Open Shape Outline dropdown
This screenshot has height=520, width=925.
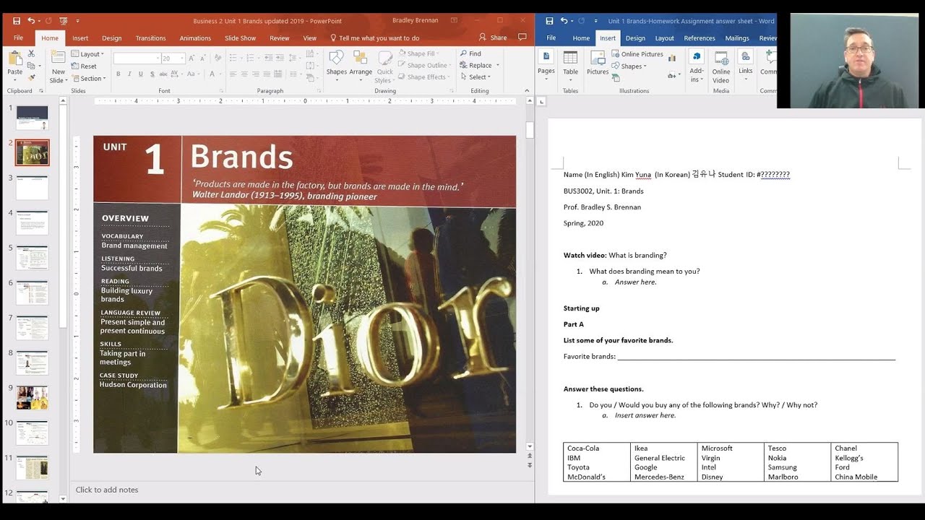click(424, 65)
